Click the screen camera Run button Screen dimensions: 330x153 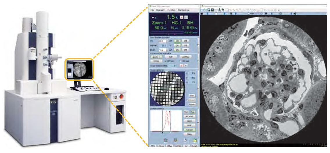pyautogui.click(x=186, y=112)
